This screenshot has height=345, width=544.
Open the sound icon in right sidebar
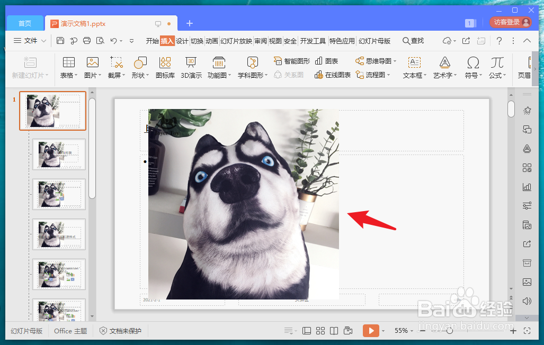[527, 301]
